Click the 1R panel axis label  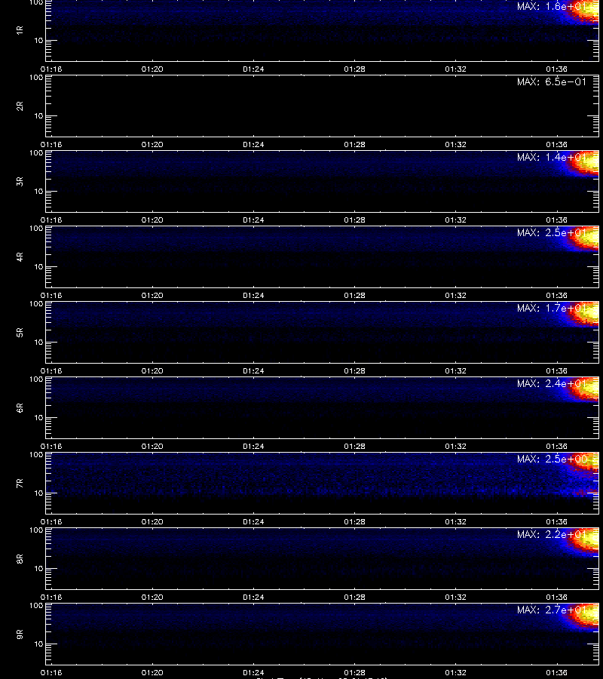coord(20,30)
